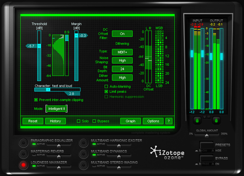Click the MSB to LSB bit meter

click(160, 57)
